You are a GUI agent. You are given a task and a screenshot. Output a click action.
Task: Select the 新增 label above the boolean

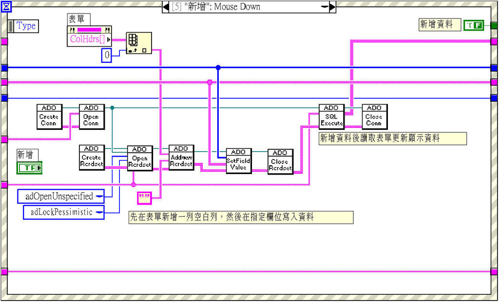[x=27, y=155]
